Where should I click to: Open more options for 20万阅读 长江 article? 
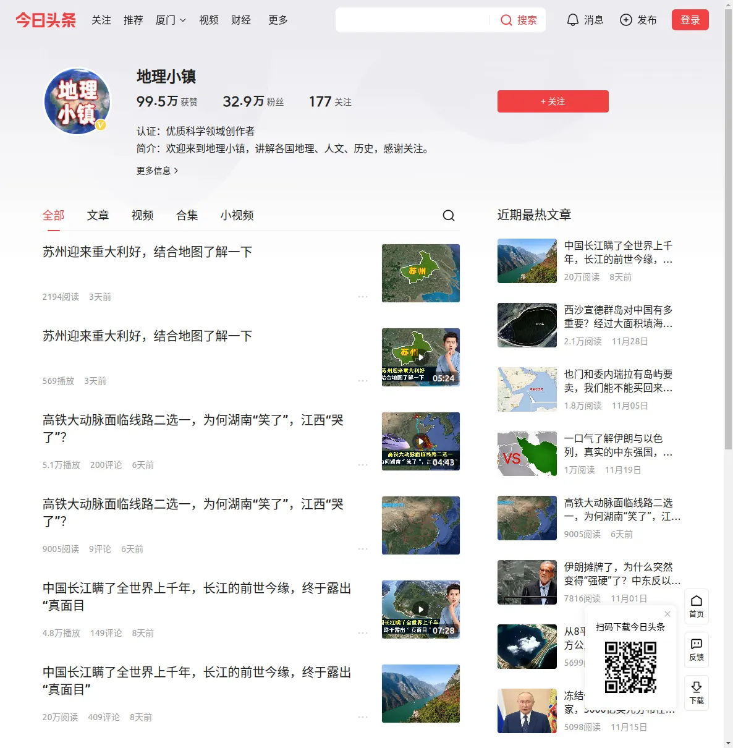pos(363,717)
